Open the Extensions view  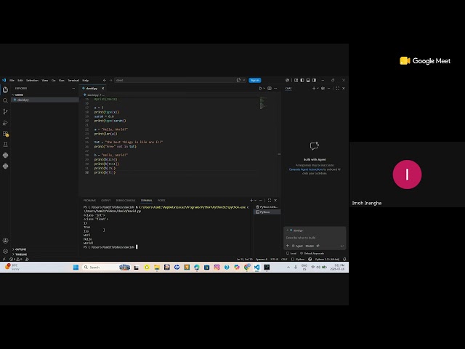[5, 134]
